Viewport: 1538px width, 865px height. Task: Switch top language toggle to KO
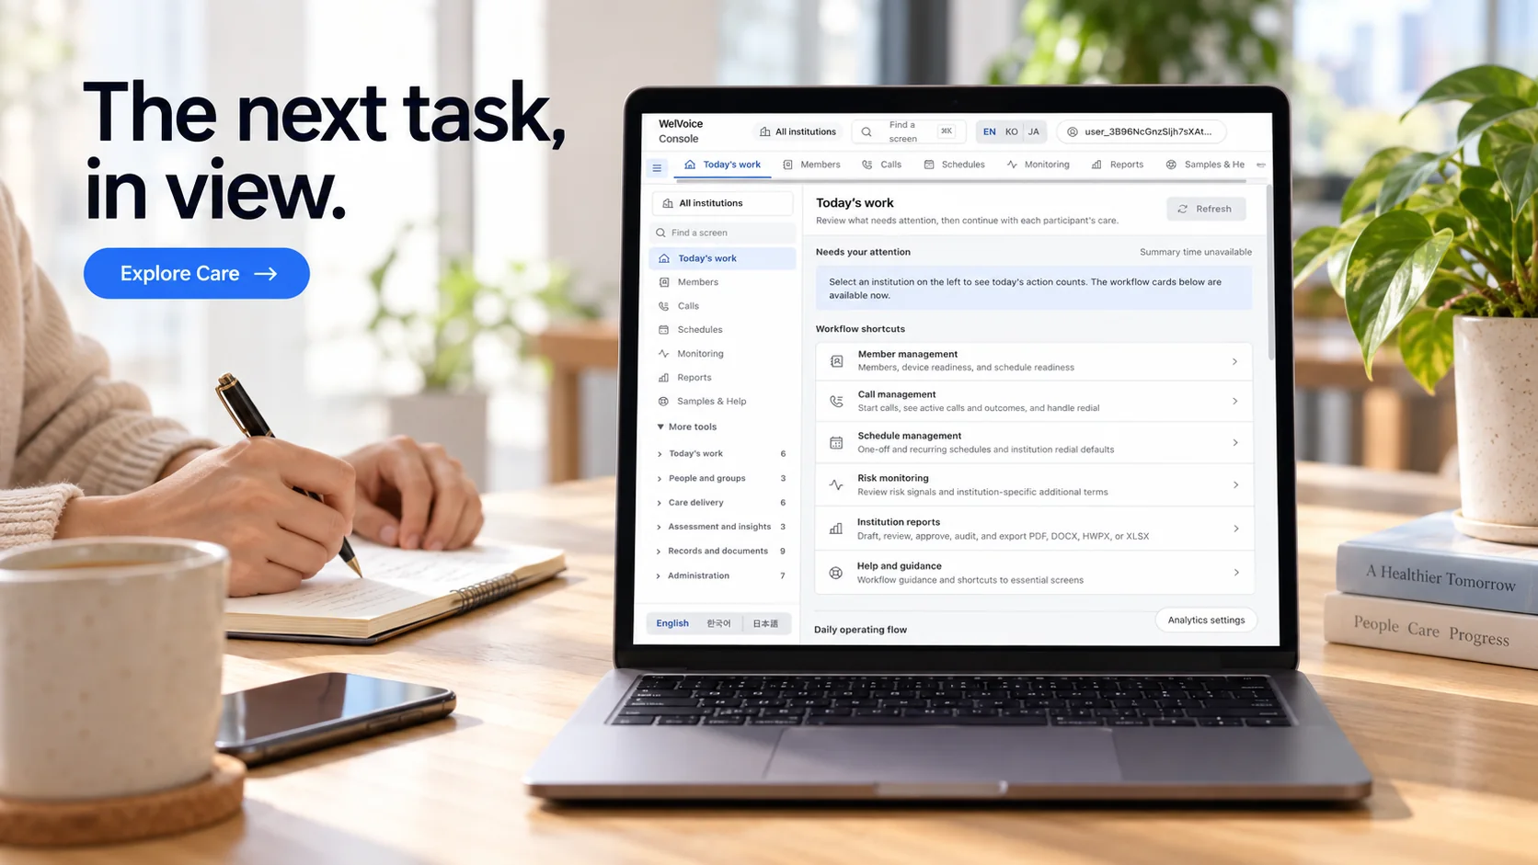pos(1012,131)
